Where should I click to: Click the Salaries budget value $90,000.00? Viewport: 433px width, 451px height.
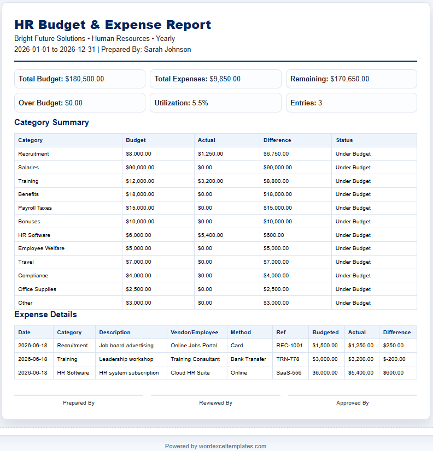(140, 168)
